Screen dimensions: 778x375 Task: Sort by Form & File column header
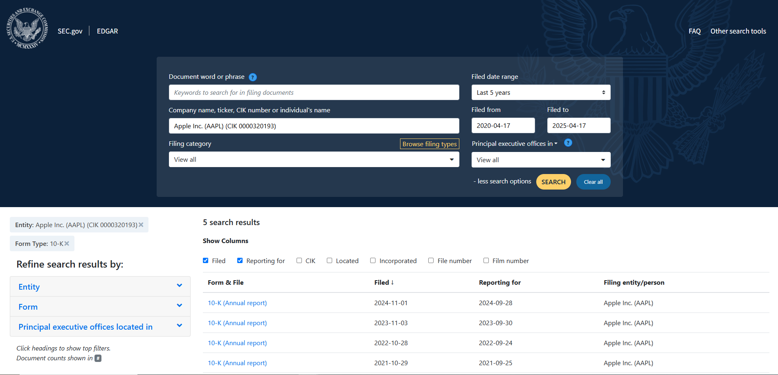[x=226, y=282]
